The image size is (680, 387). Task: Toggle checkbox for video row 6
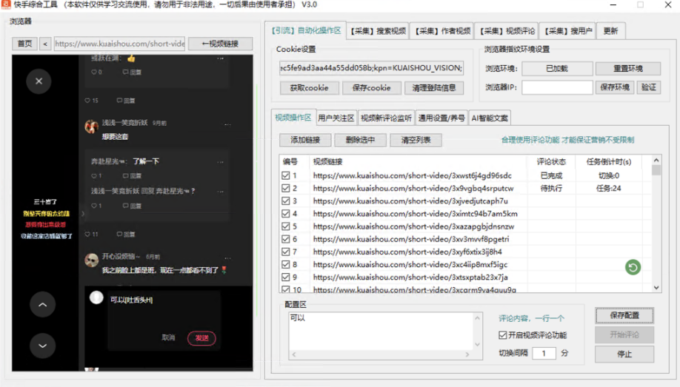click(x=285, y=239)
